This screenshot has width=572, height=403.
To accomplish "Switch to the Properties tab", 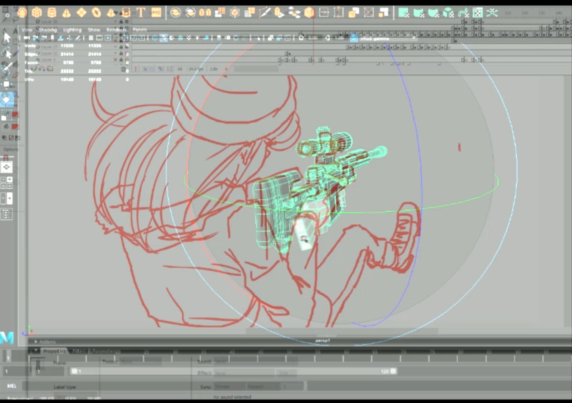I will point(54,351).
